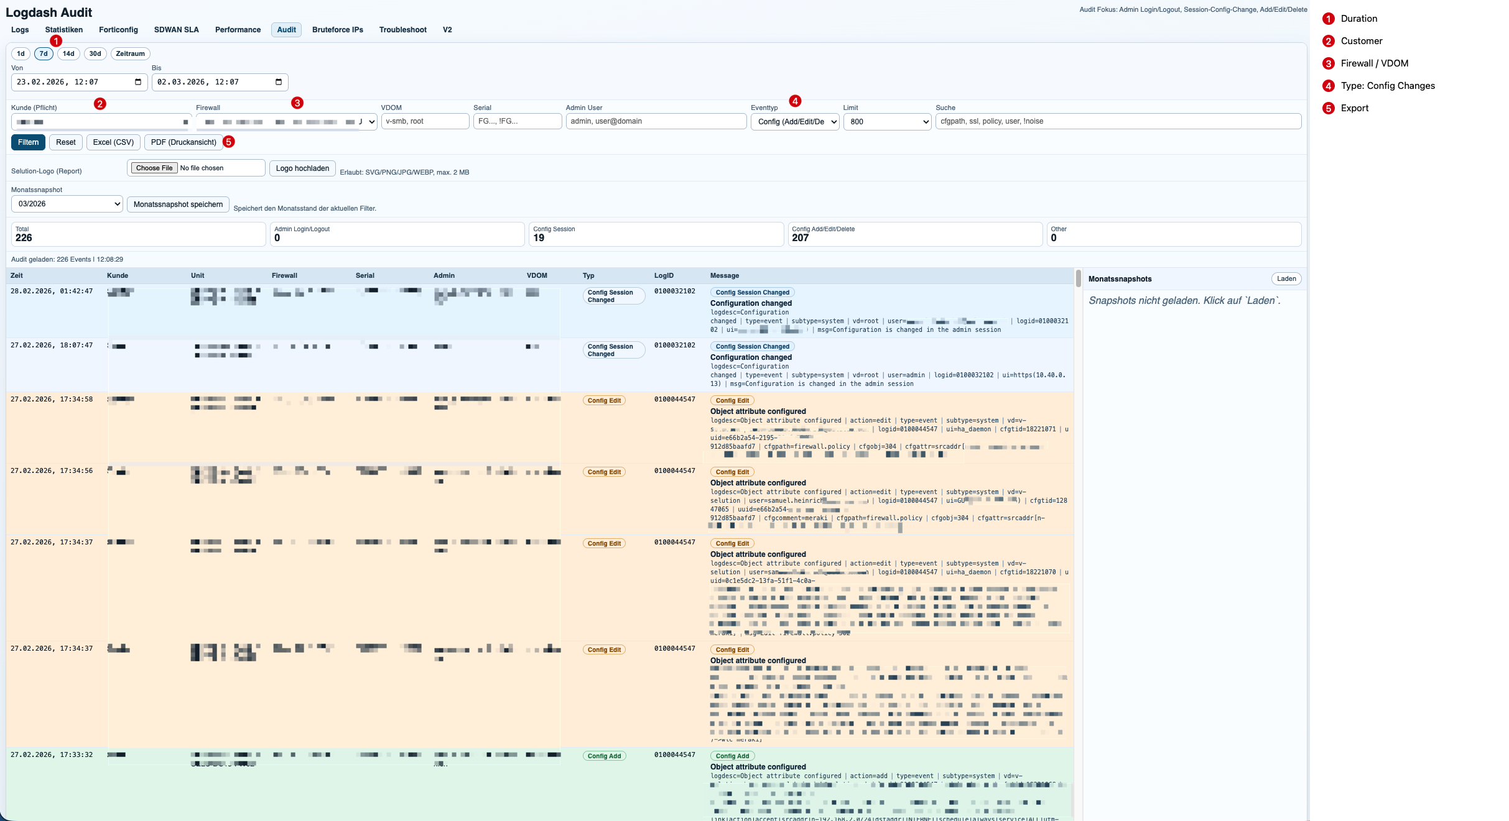Select the 14d duration pill
The image size is (1509, 821).
68,54
